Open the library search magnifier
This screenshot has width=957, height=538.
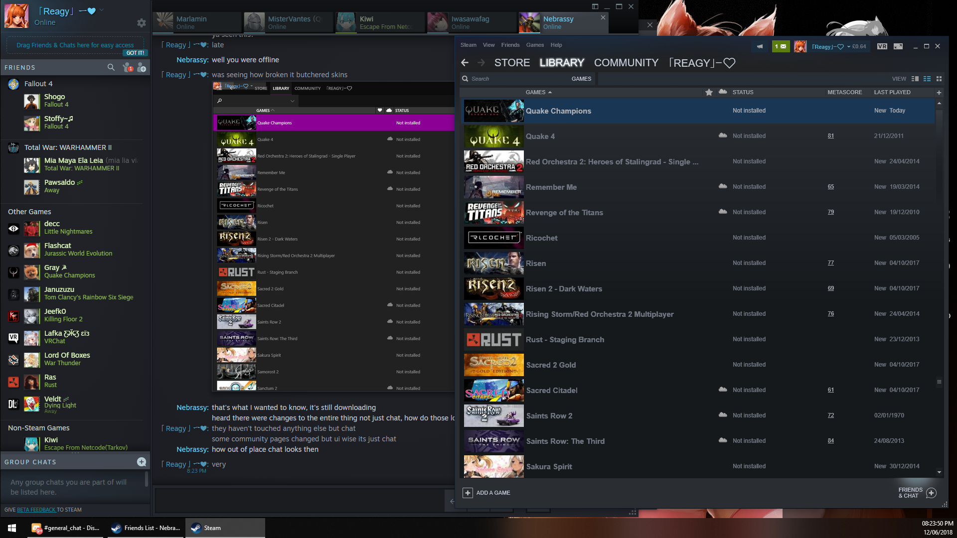pyautogui.click(x=465, y=79)
